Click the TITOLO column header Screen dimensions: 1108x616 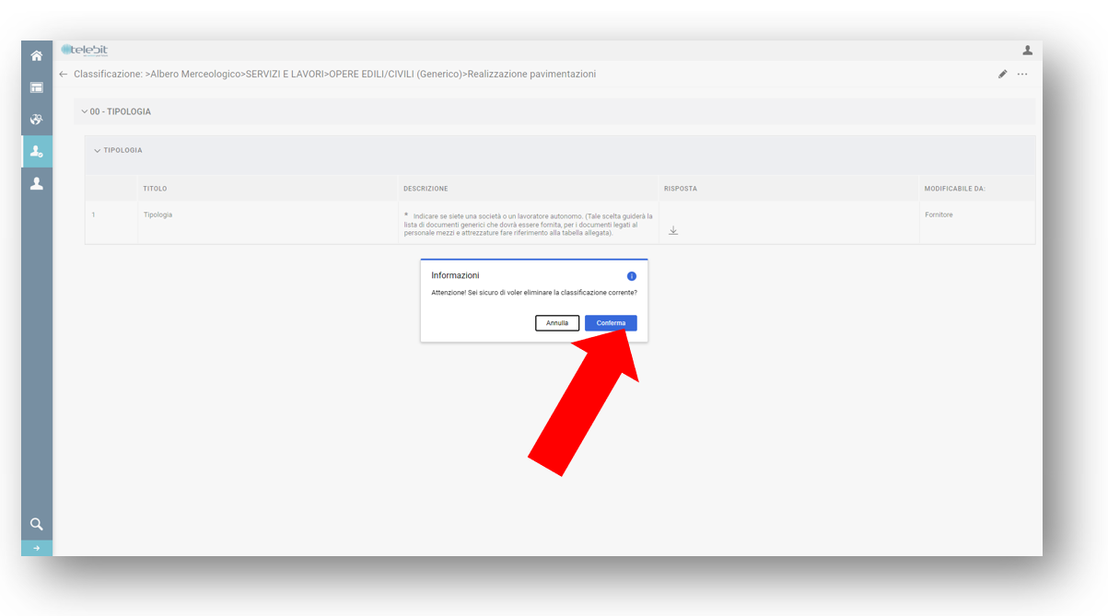tap(155, 189)
